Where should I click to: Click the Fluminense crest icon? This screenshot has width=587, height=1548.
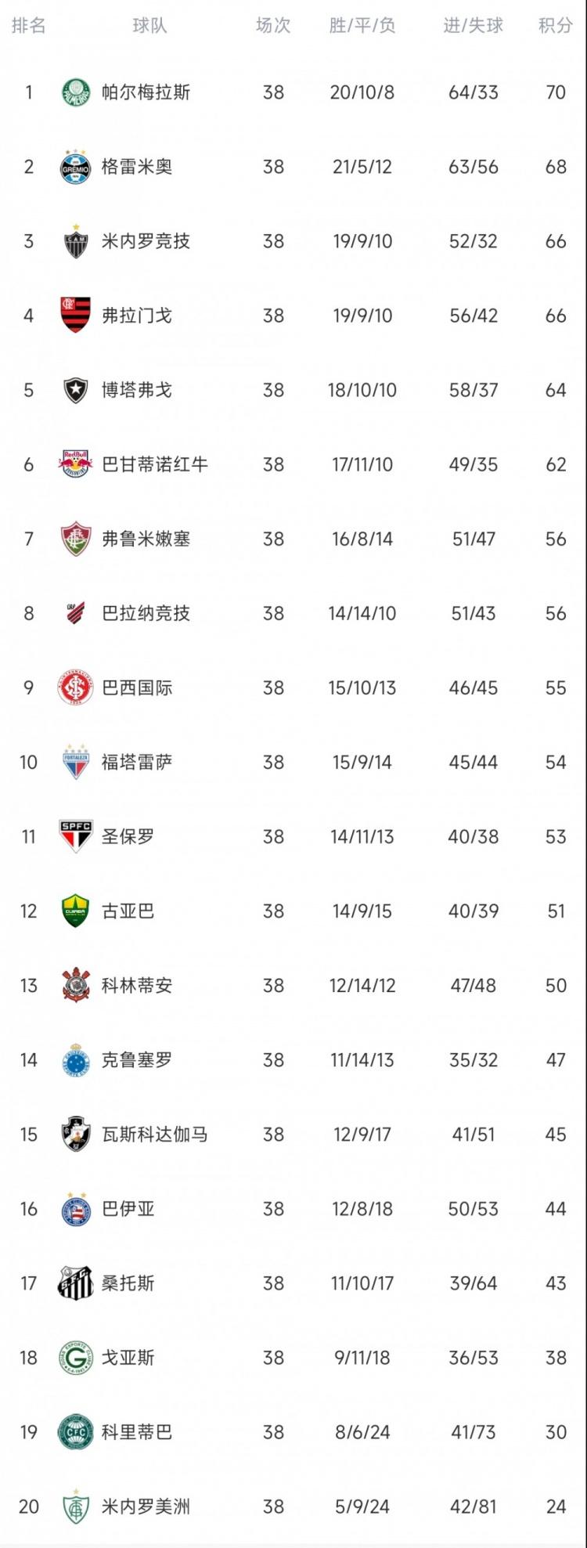point(76,539)
